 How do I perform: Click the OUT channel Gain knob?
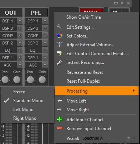coord(17,80)
